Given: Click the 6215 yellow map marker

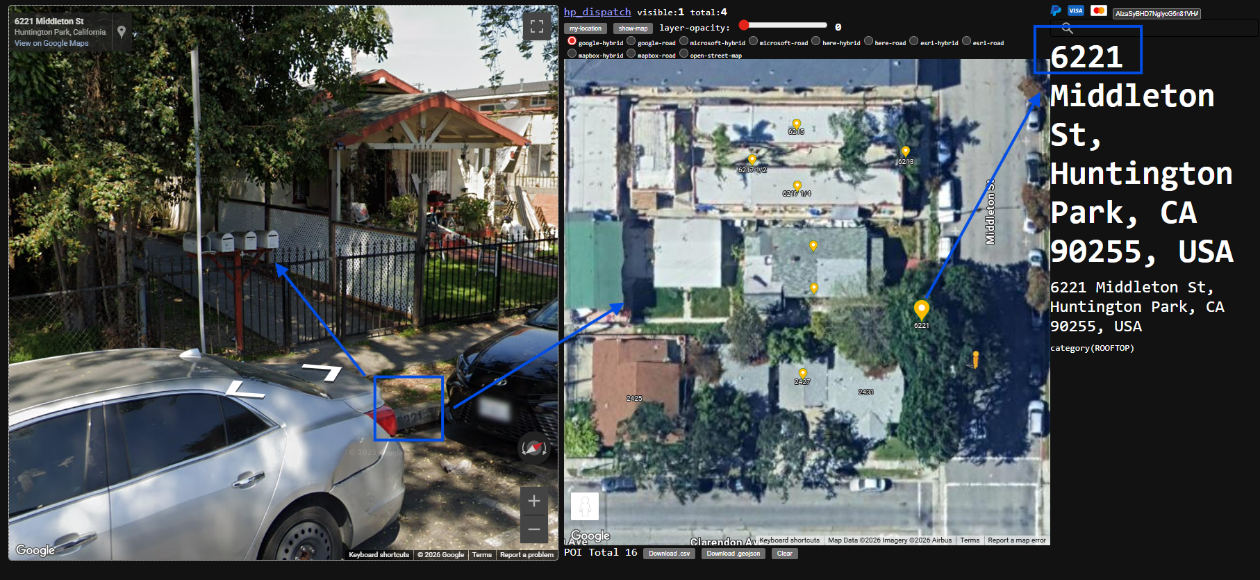Looking at the screenshot, I should 796,124.
